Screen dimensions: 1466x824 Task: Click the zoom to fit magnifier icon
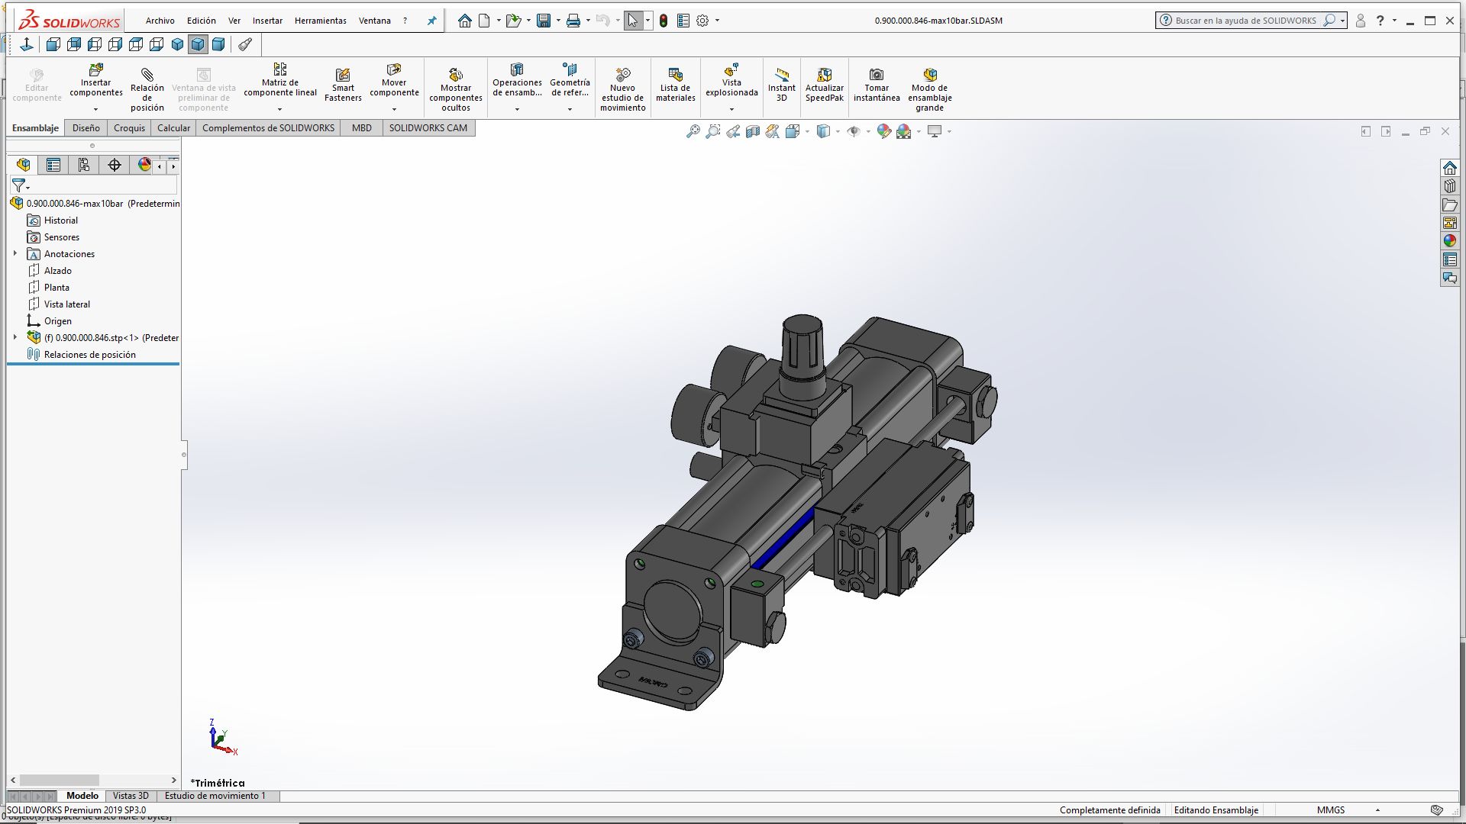(x=693, y=131)
